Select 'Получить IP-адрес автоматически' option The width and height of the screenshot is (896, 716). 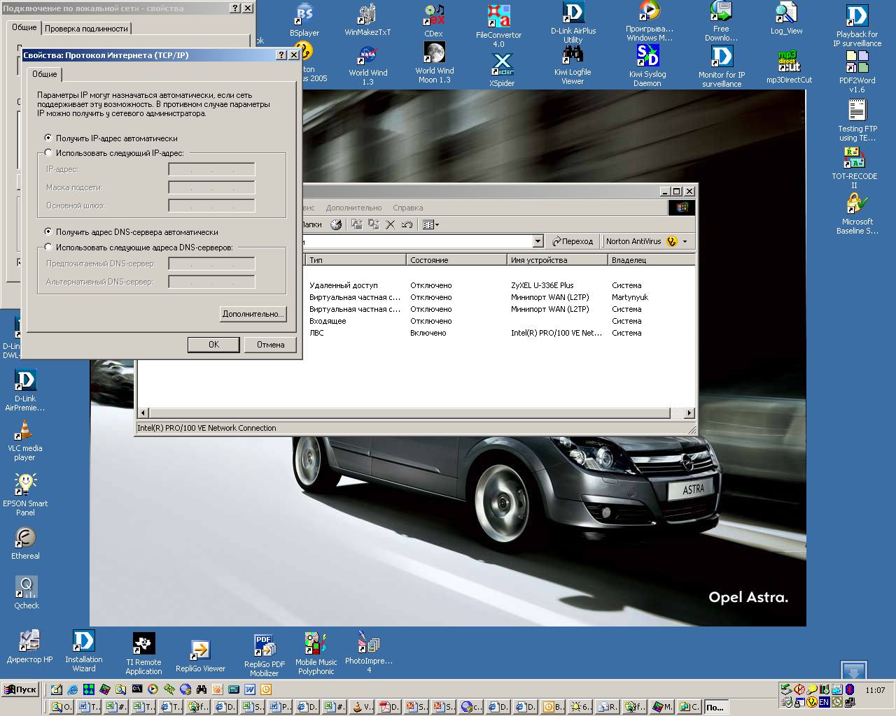coord(48,138)
